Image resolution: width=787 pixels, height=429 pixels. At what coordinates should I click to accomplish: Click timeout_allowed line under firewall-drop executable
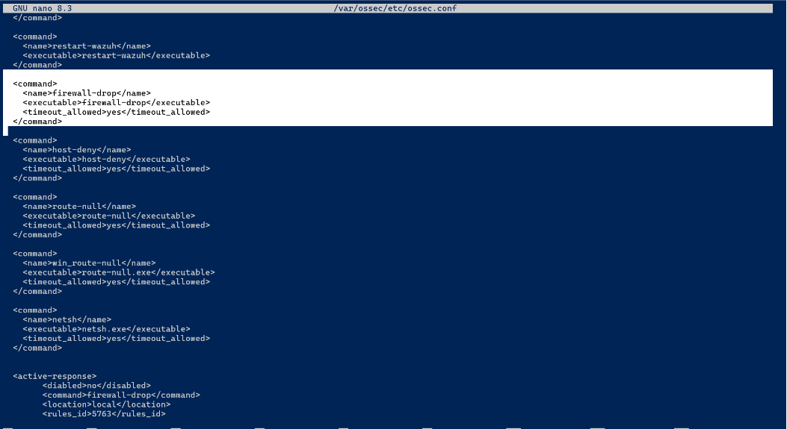tap(116, 112)
